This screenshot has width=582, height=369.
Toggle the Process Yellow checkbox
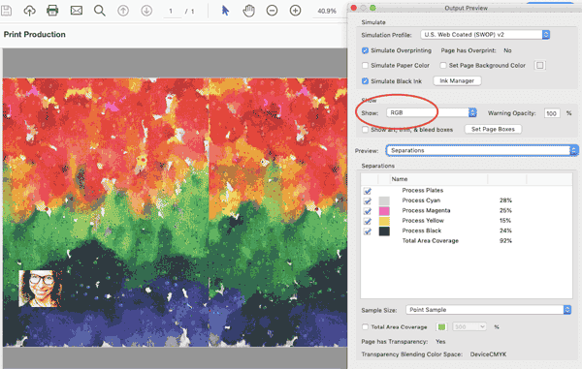(368, 221)
